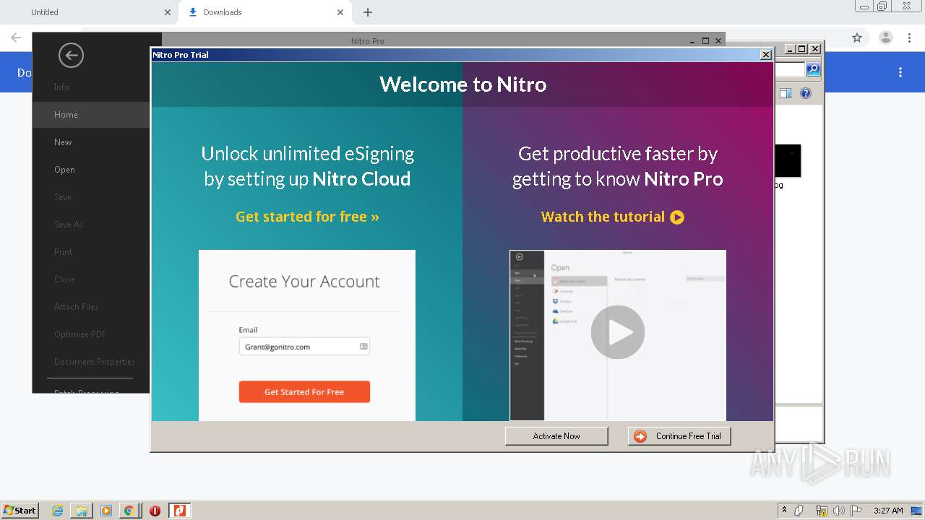Show hidden system tray icons
Image resolution: width=925 pixels, height=520 pixels.
784,511
